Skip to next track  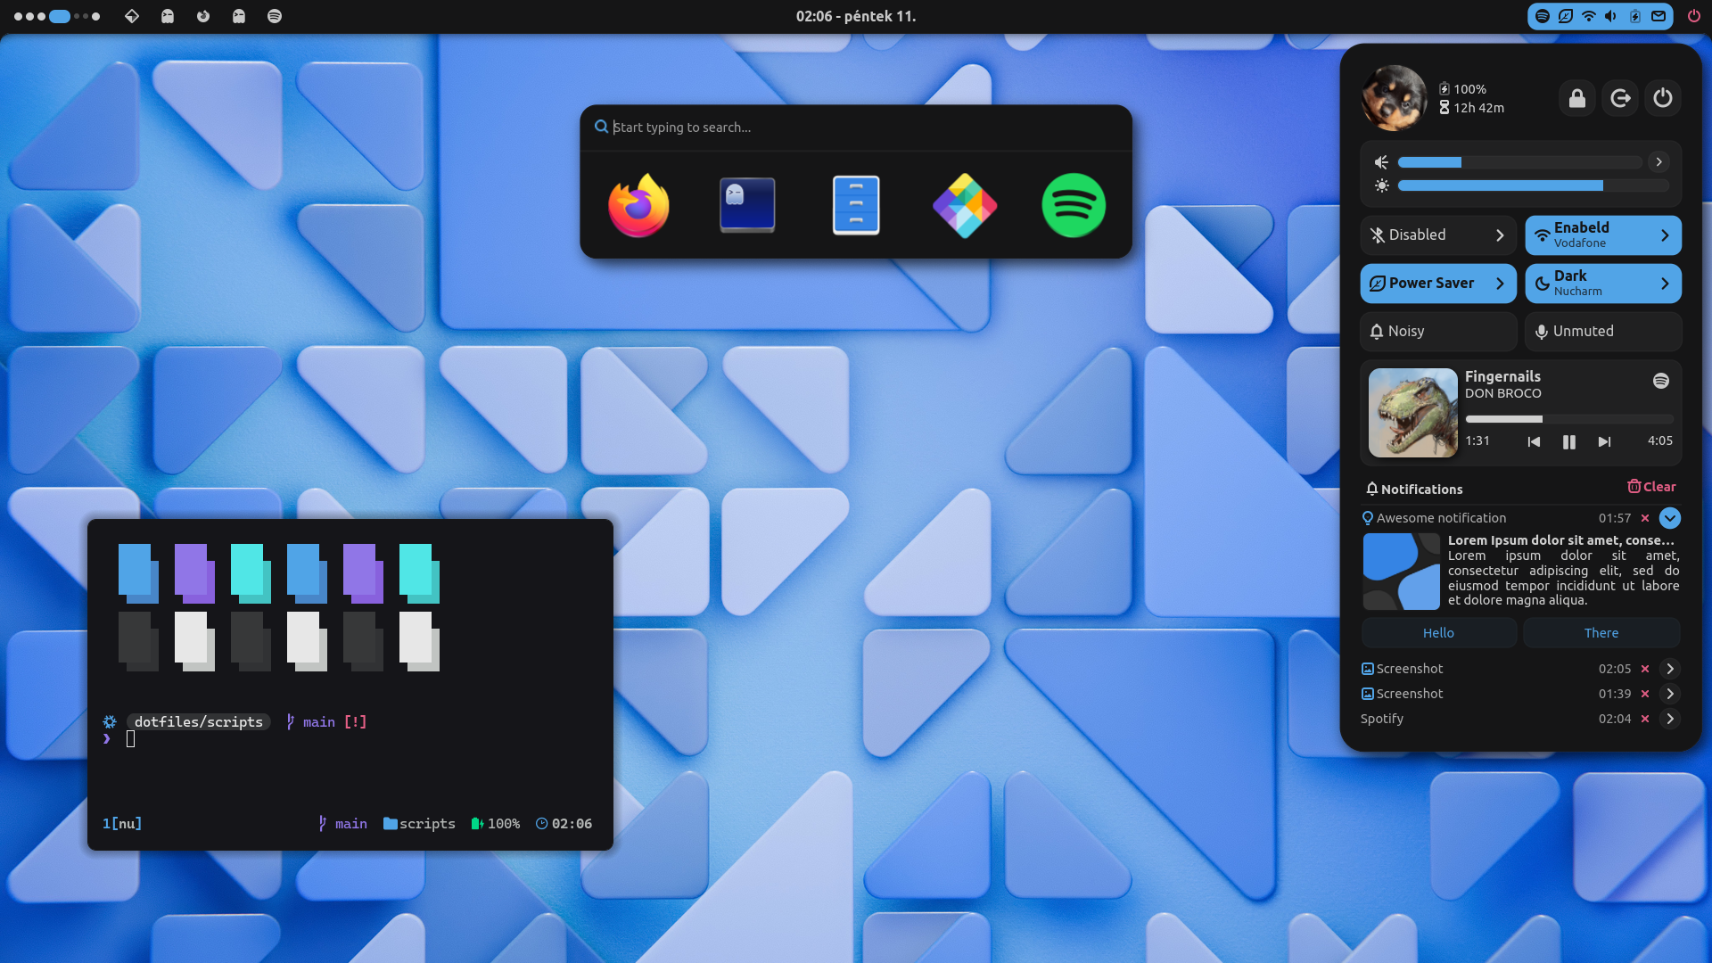tap(1604, 441)
